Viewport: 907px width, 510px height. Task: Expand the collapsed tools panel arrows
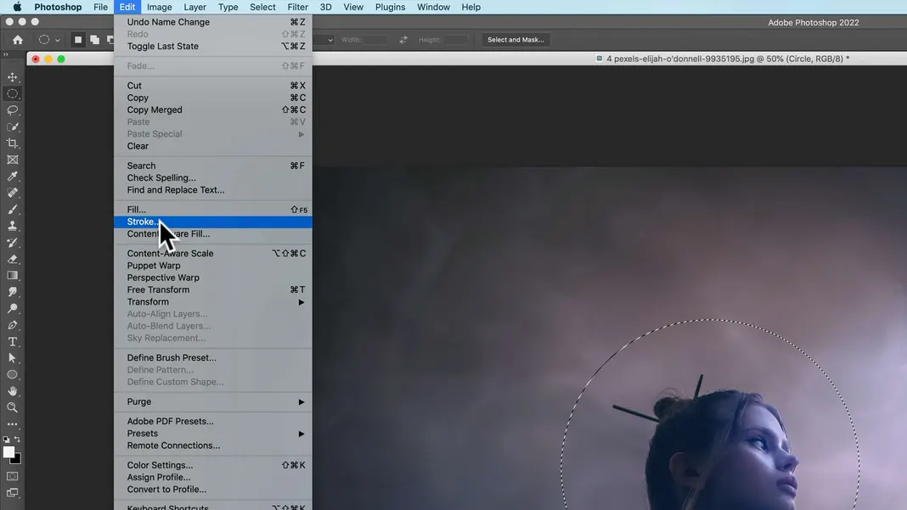click(x=6, y=55)
